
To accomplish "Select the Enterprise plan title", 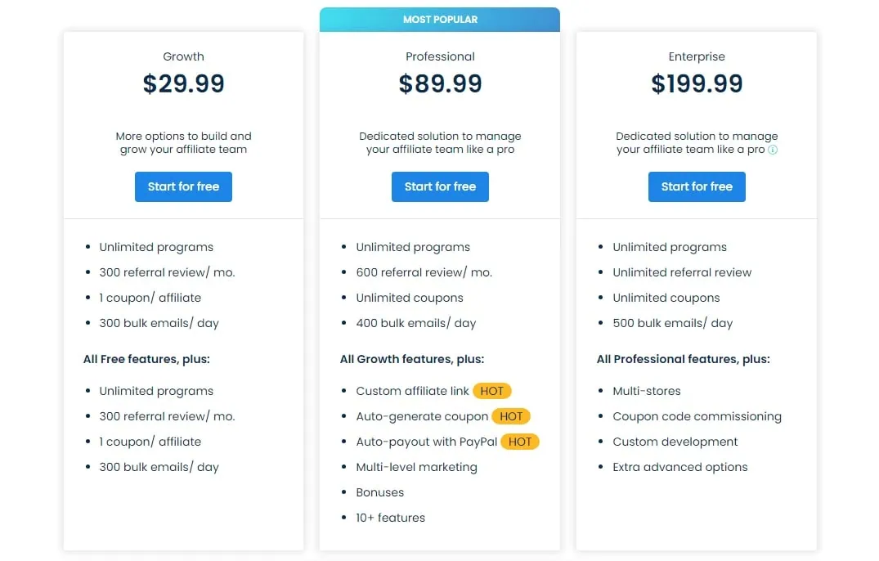I will pyautogui.click(x=697, y=56).
